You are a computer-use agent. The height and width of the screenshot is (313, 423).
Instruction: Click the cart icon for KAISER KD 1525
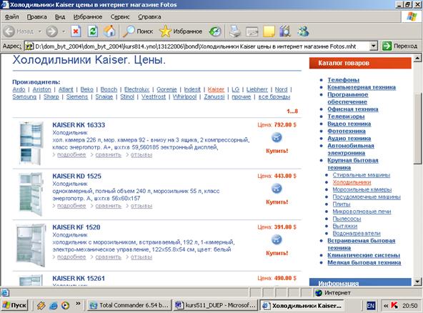tap(277, 189)
